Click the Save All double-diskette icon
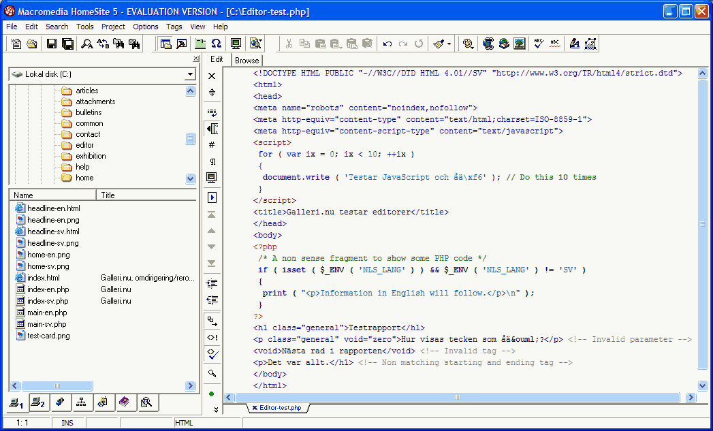 pyautogui.click(x=67, y=44)
